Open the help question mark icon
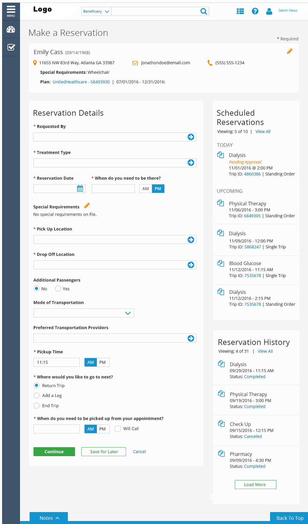The image size is (308, 524). coord(255,11)
